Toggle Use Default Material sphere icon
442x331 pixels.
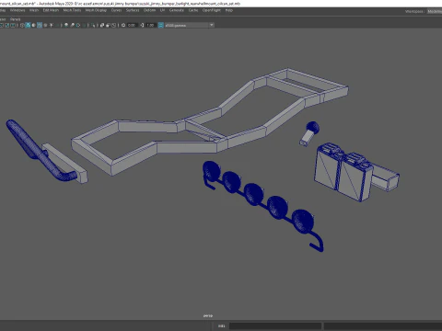pos(33,25)
